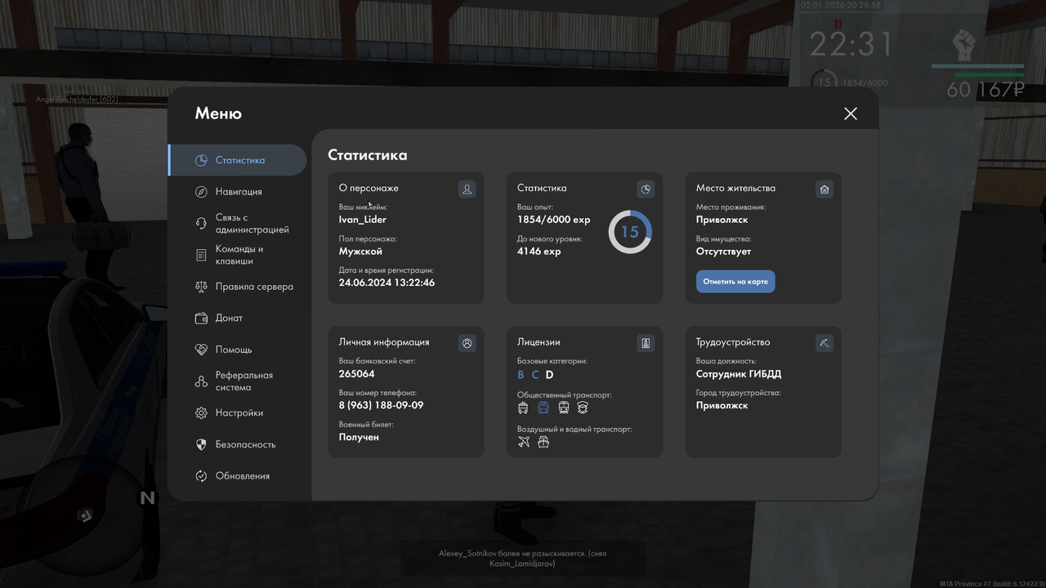Click the license card icon in Лицензии
Viewport: 1046px width, 588px height.
(646, 344)
